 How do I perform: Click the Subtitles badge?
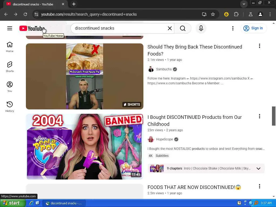click(x=162, y=156)
